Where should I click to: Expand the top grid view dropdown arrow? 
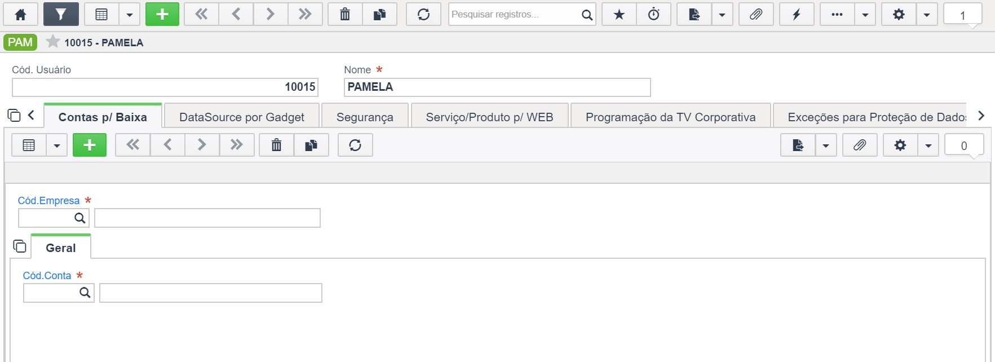129,15
